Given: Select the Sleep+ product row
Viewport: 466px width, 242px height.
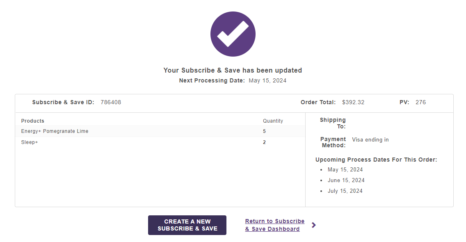Looking at the screenshot, I should 160,142.
